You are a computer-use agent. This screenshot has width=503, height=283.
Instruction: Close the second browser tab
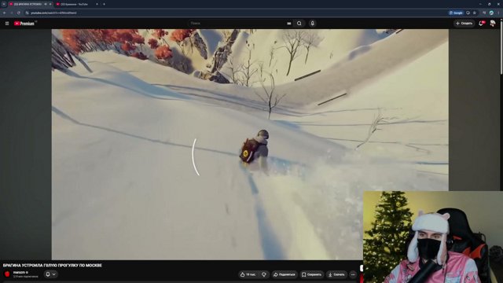97,4
